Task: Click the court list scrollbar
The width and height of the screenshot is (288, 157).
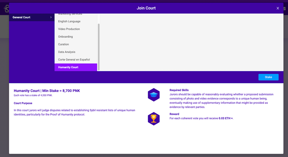Action: (x=98, y=47)
